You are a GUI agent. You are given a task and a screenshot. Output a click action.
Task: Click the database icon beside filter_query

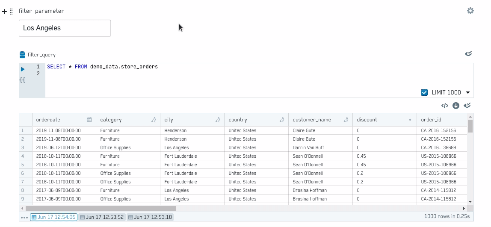click(x=22, y=55)
